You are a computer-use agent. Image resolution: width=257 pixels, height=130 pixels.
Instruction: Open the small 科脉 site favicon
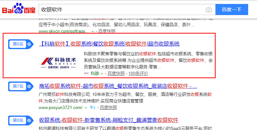pos(86,73)
